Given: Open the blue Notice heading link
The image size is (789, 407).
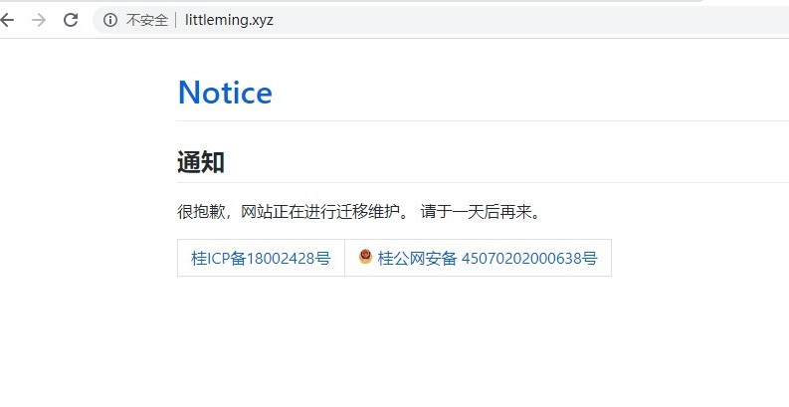Looking at the screenshot, I should click(x=225, y=93).
